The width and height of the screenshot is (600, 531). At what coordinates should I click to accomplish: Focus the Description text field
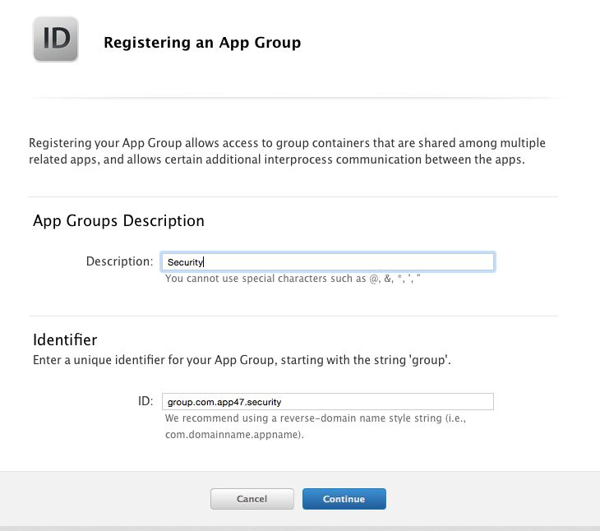coord(328,262)
